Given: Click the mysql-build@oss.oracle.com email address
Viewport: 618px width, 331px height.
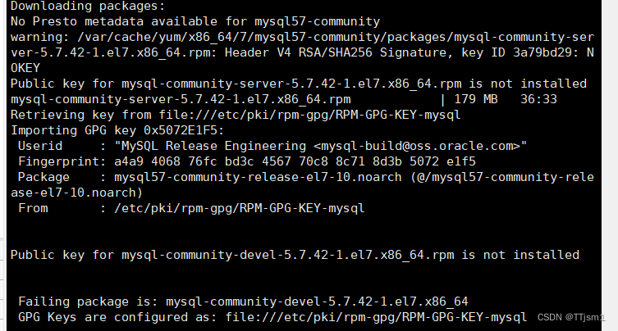Looking at the screenshot, I should (417, 146).
